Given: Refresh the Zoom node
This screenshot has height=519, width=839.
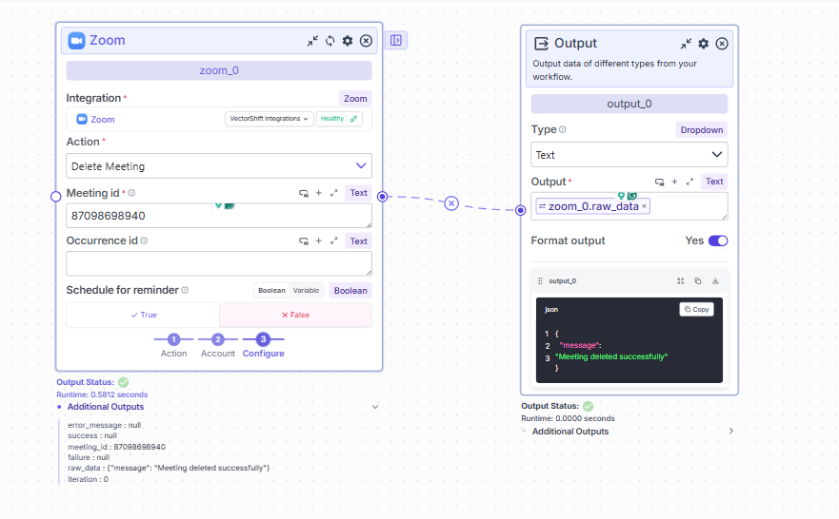Looking at the screenshot, I should (x=330, y=41).
